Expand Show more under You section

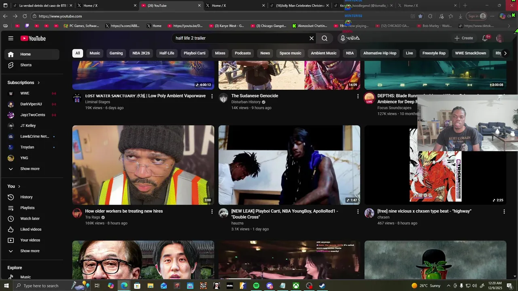[31, 251]
